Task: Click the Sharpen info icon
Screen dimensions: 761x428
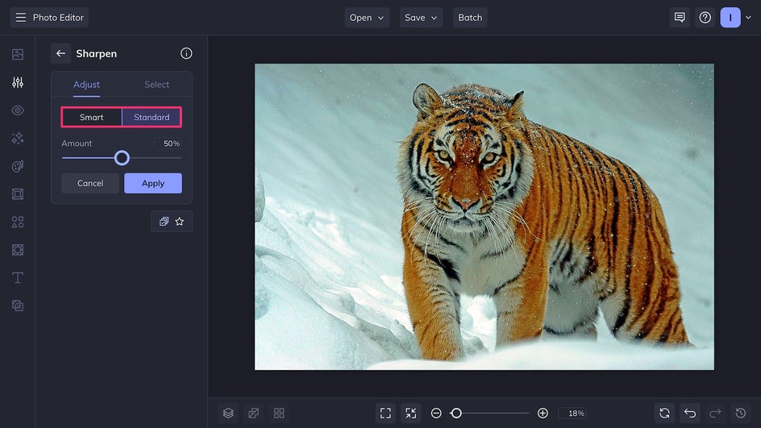Action: 186,53
